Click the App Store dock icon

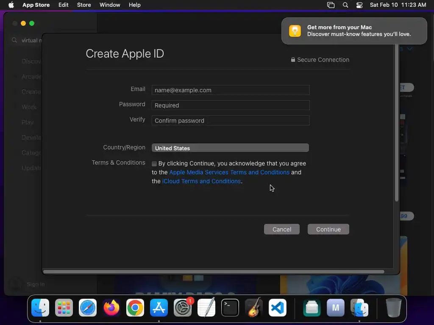click(x=159, y=308)
